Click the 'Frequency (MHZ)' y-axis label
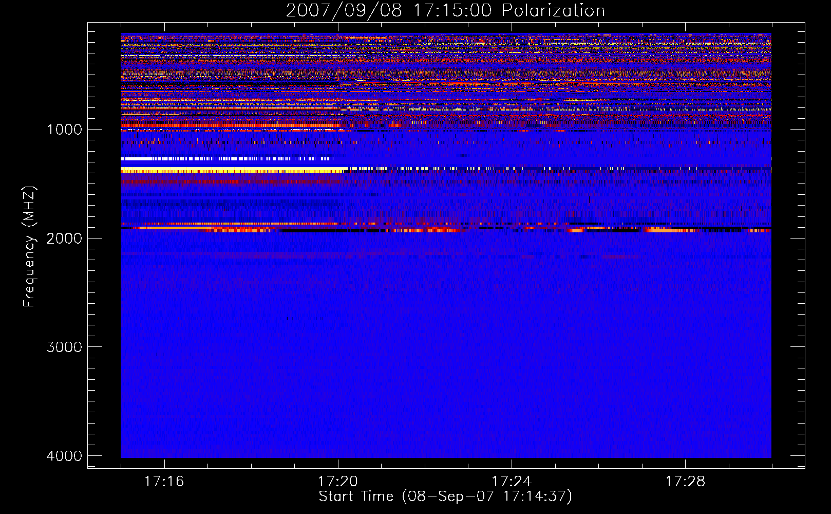The image size is (831, 514). [29, 247]
